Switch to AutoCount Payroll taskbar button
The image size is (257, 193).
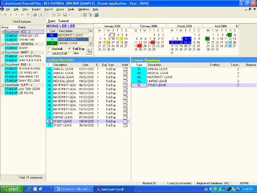pos(114,189)
